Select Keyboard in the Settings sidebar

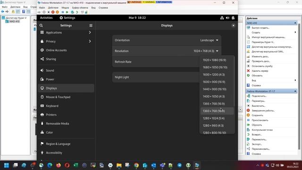(x=66, y=106)
